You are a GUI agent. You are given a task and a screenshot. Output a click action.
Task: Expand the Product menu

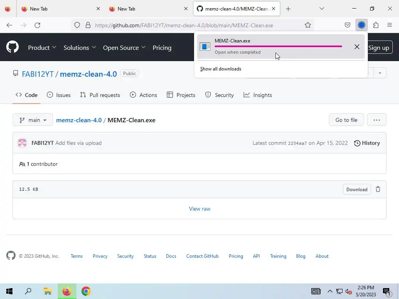[42, 47]
